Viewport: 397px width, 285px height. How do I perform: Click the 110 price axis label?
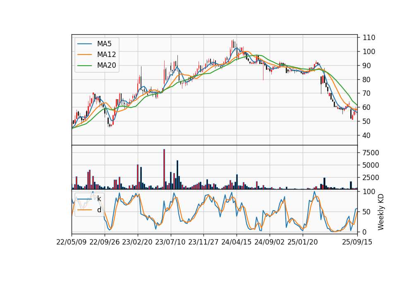point(369,38)
